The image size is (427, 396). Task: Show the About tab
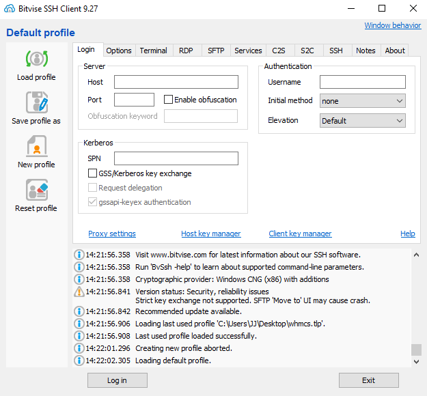[x=395, y=51]
